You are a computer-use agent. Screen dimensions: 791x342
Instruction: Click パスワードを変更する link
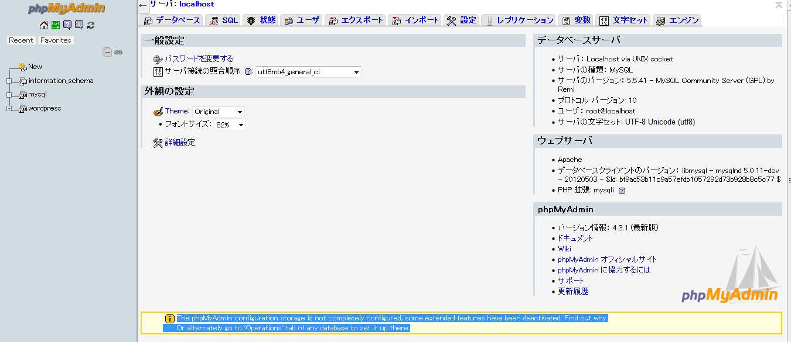(199, 59)
